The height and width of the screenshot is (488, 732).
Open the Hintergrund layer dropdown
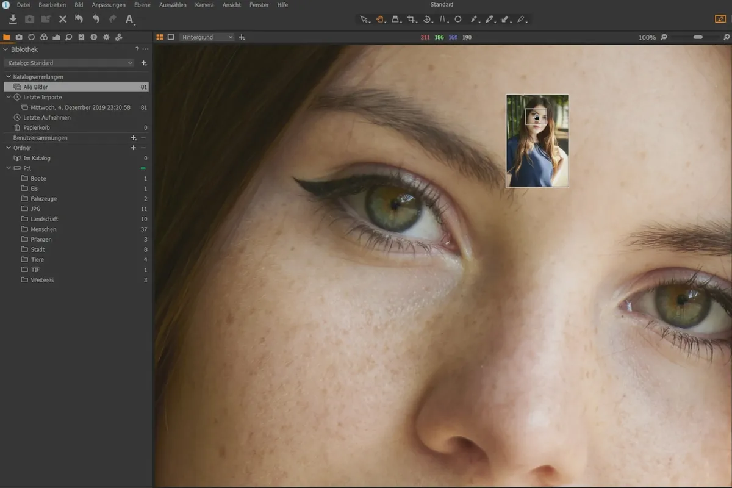pyautogui.click(x=207, y=37)
